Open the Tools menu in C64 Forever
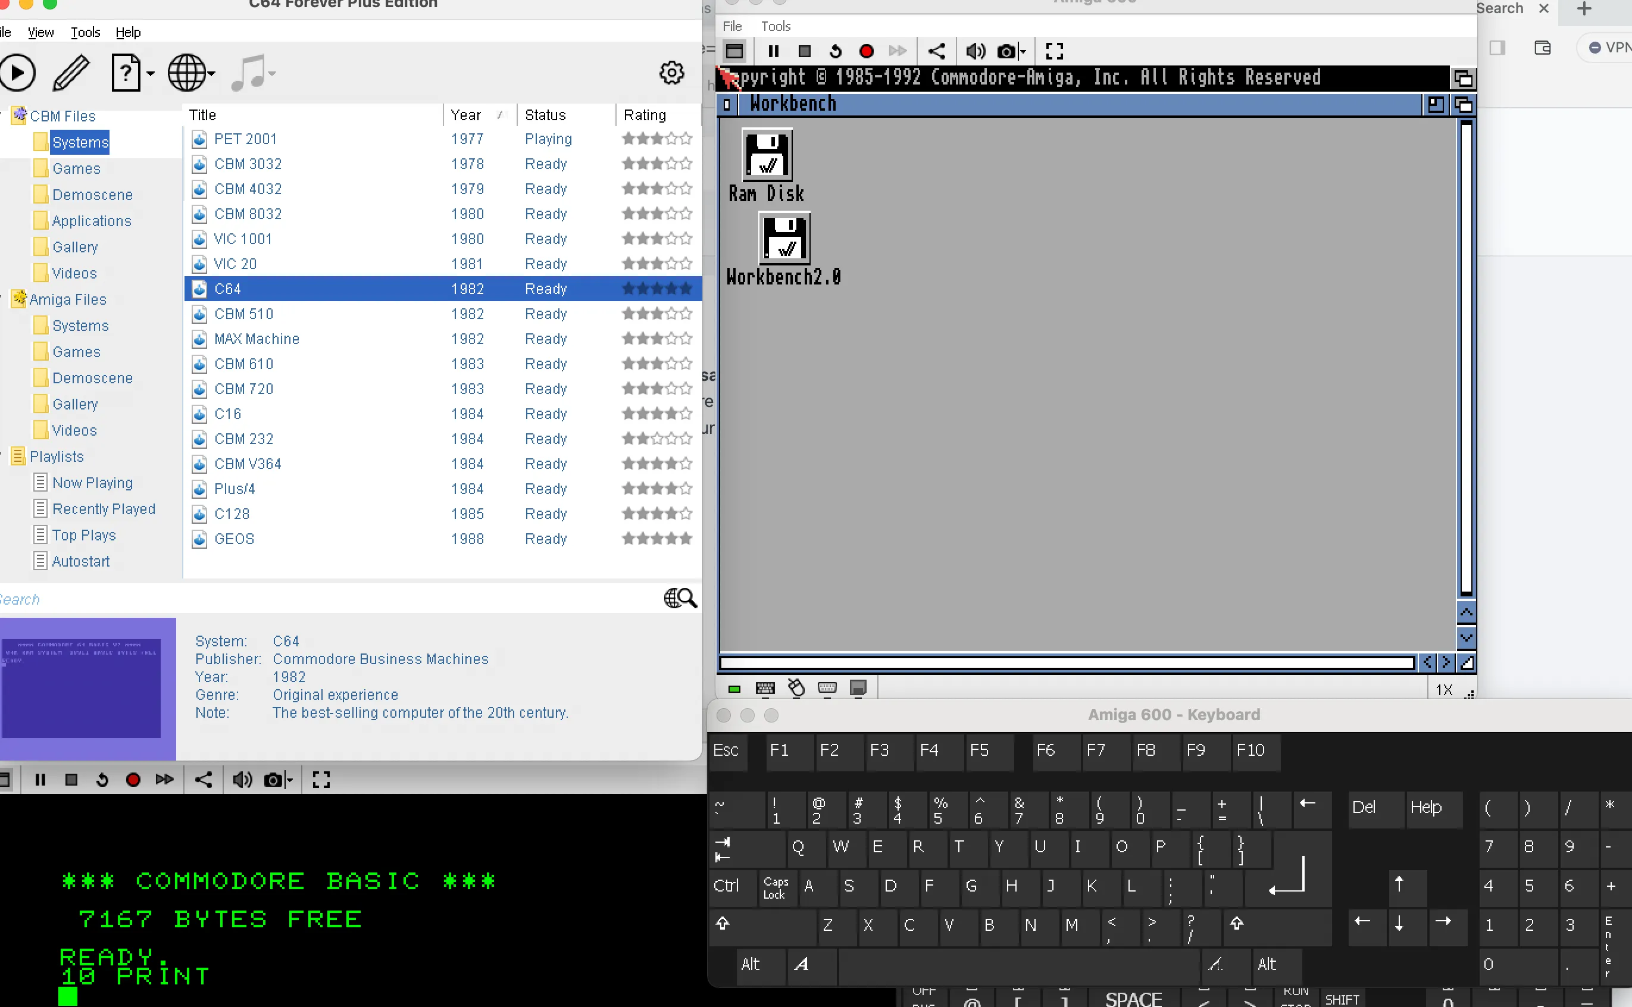The width and height of the screenshot is (1632, 1007). [x=85, y=32]
